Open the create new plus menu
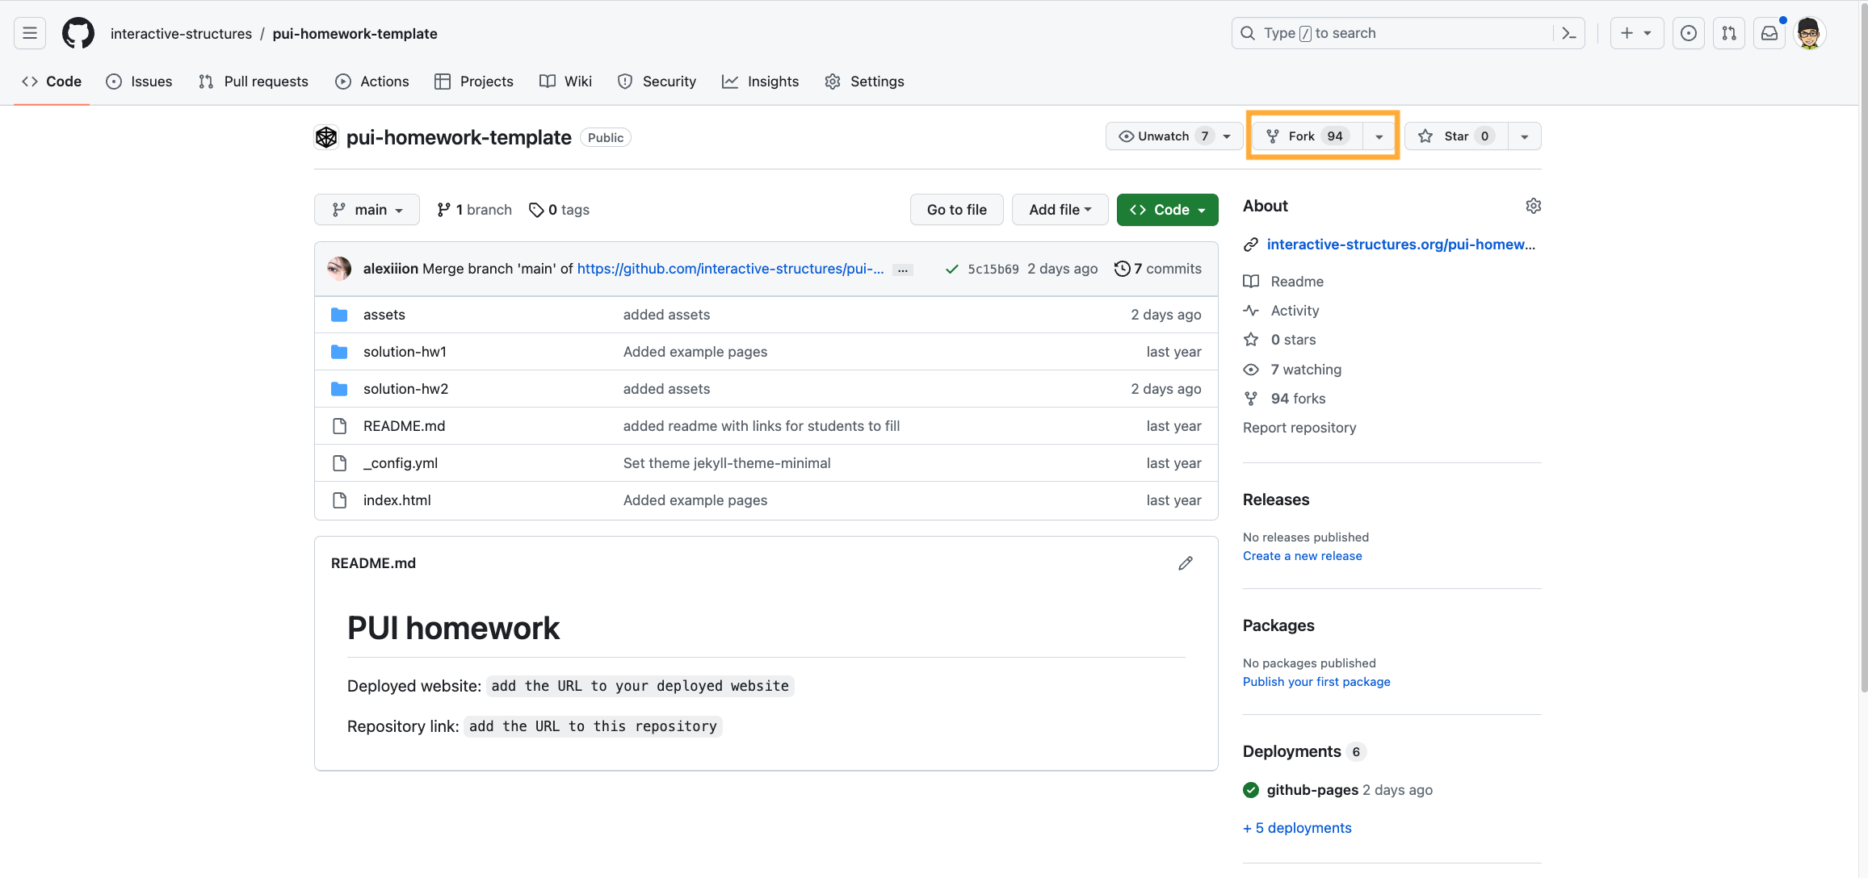The width and height of the screenshot is (1868, 878). 1636,33
